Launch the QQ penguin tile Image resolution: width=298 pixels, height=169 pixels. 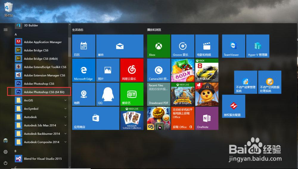coord(108,94)
